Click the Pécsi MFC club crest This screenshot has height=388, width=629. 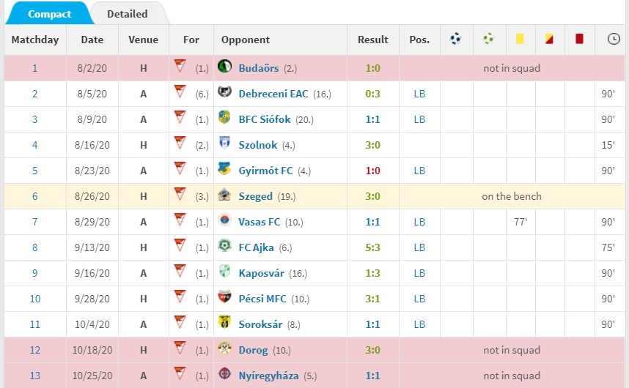click(224, 296)
